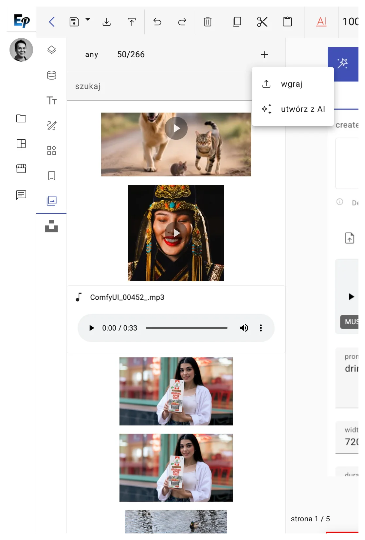The width and height of the screenshot is (365, 540).
Task: Open the Unsplash panel icon
Action: point(51,226)
